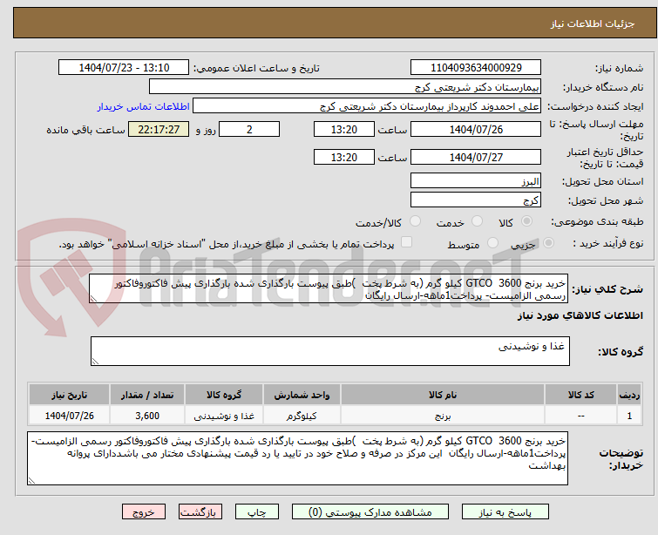Click the غذا و نوشیدنی table cell
The height and width of the screenshot is (535, 658).
[x=224, y=416]
